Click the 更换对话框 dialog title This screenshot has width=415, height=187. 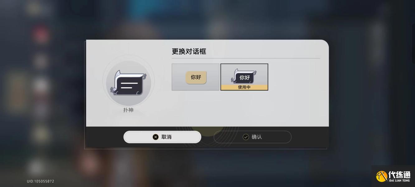point(189,51)
